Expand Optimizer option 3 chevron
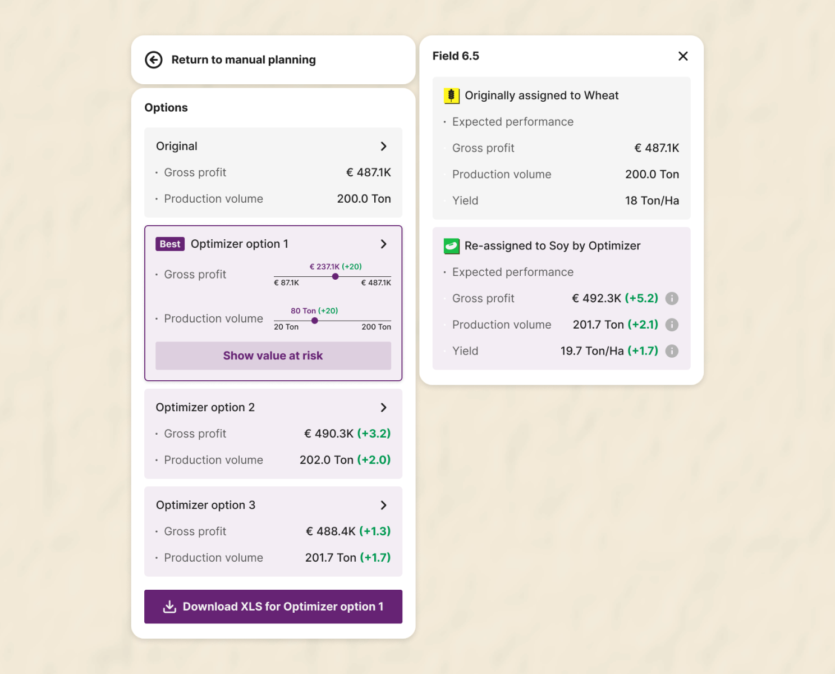The image size is (835, 674). point(384,505)
